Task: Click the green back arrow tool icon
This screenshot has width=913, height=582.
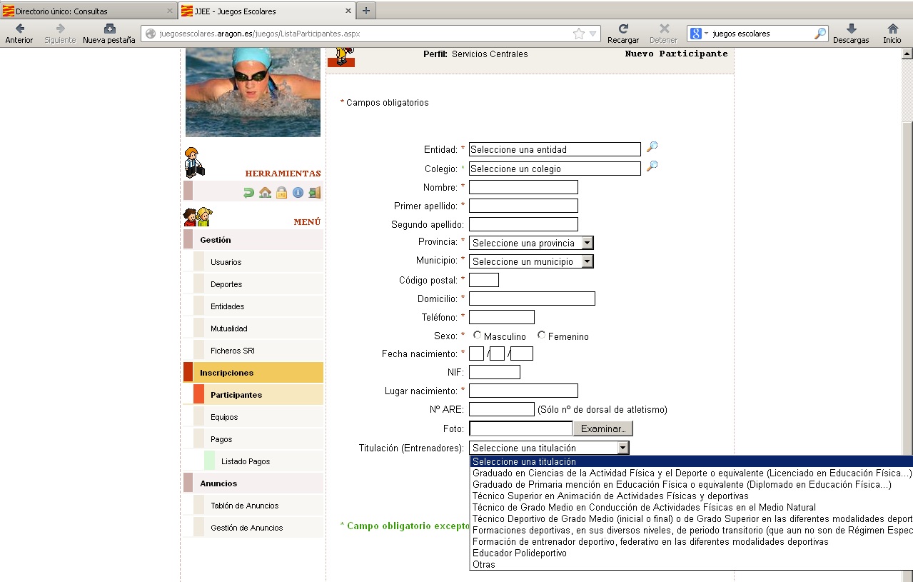Action: pyautogui.click(x=248, y=192)
